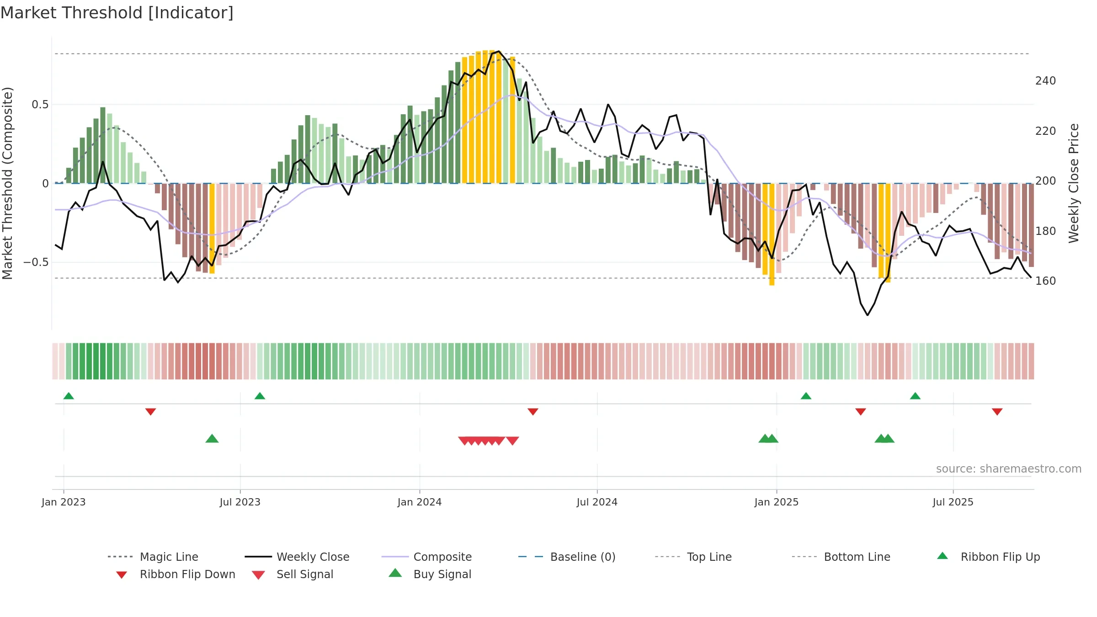The height and width of the screenshot is (617, 1097).
Task: Toggle the Bottom Line legend entry
Action: coord(841,557)
